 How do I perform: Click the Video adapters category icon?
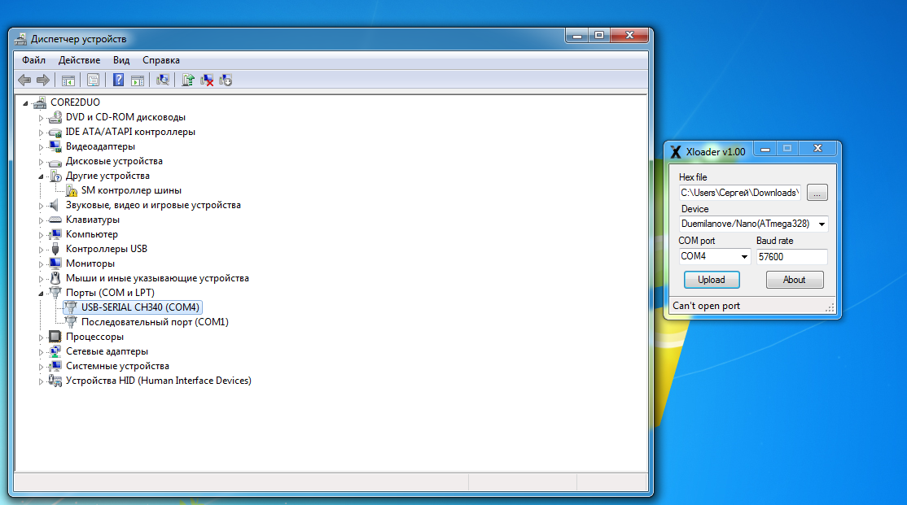tap(55, 146)
